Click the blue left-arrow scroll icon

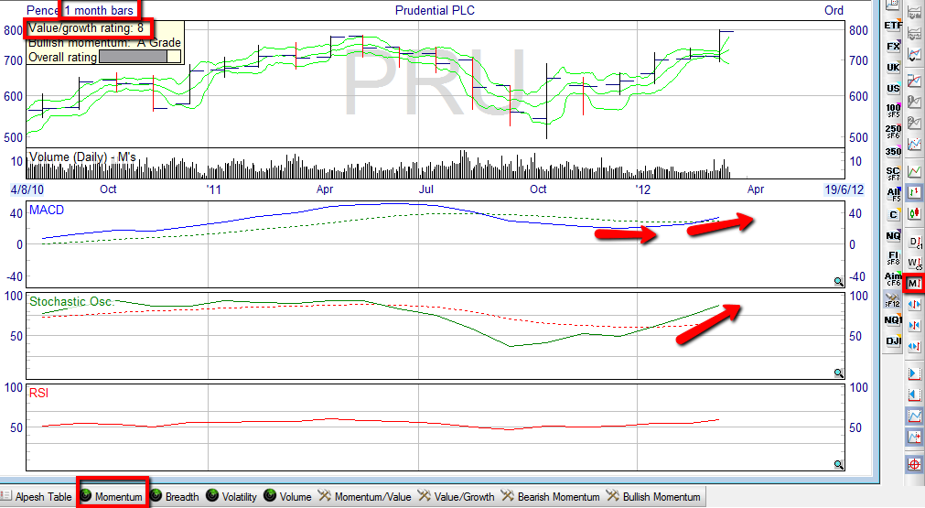click(x=914, y=395)
